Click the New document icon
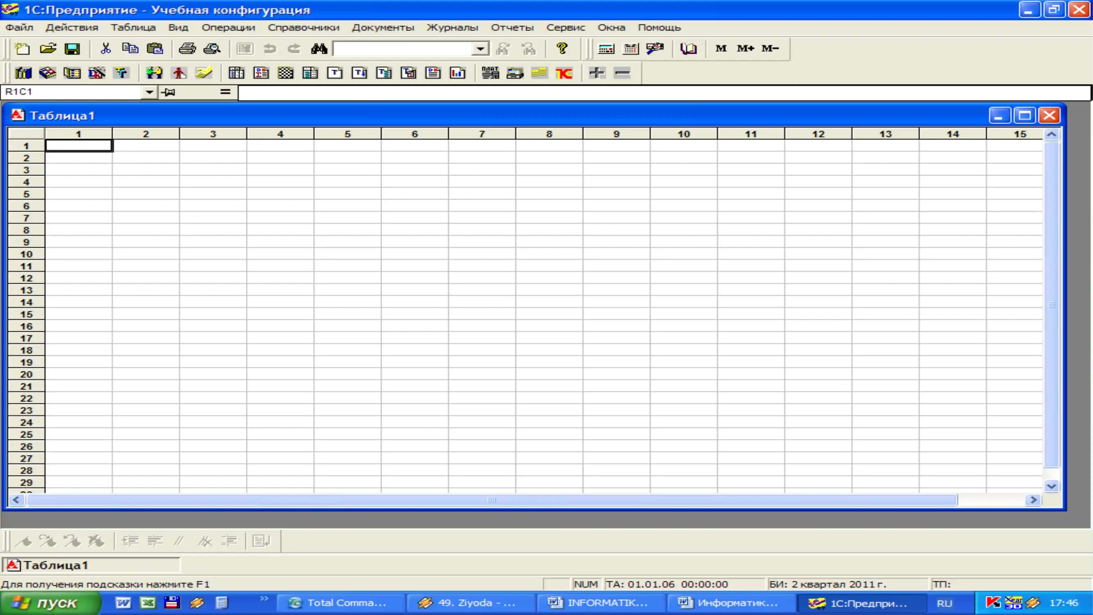This screenshot has width=1093, height=615. (23, 49)
